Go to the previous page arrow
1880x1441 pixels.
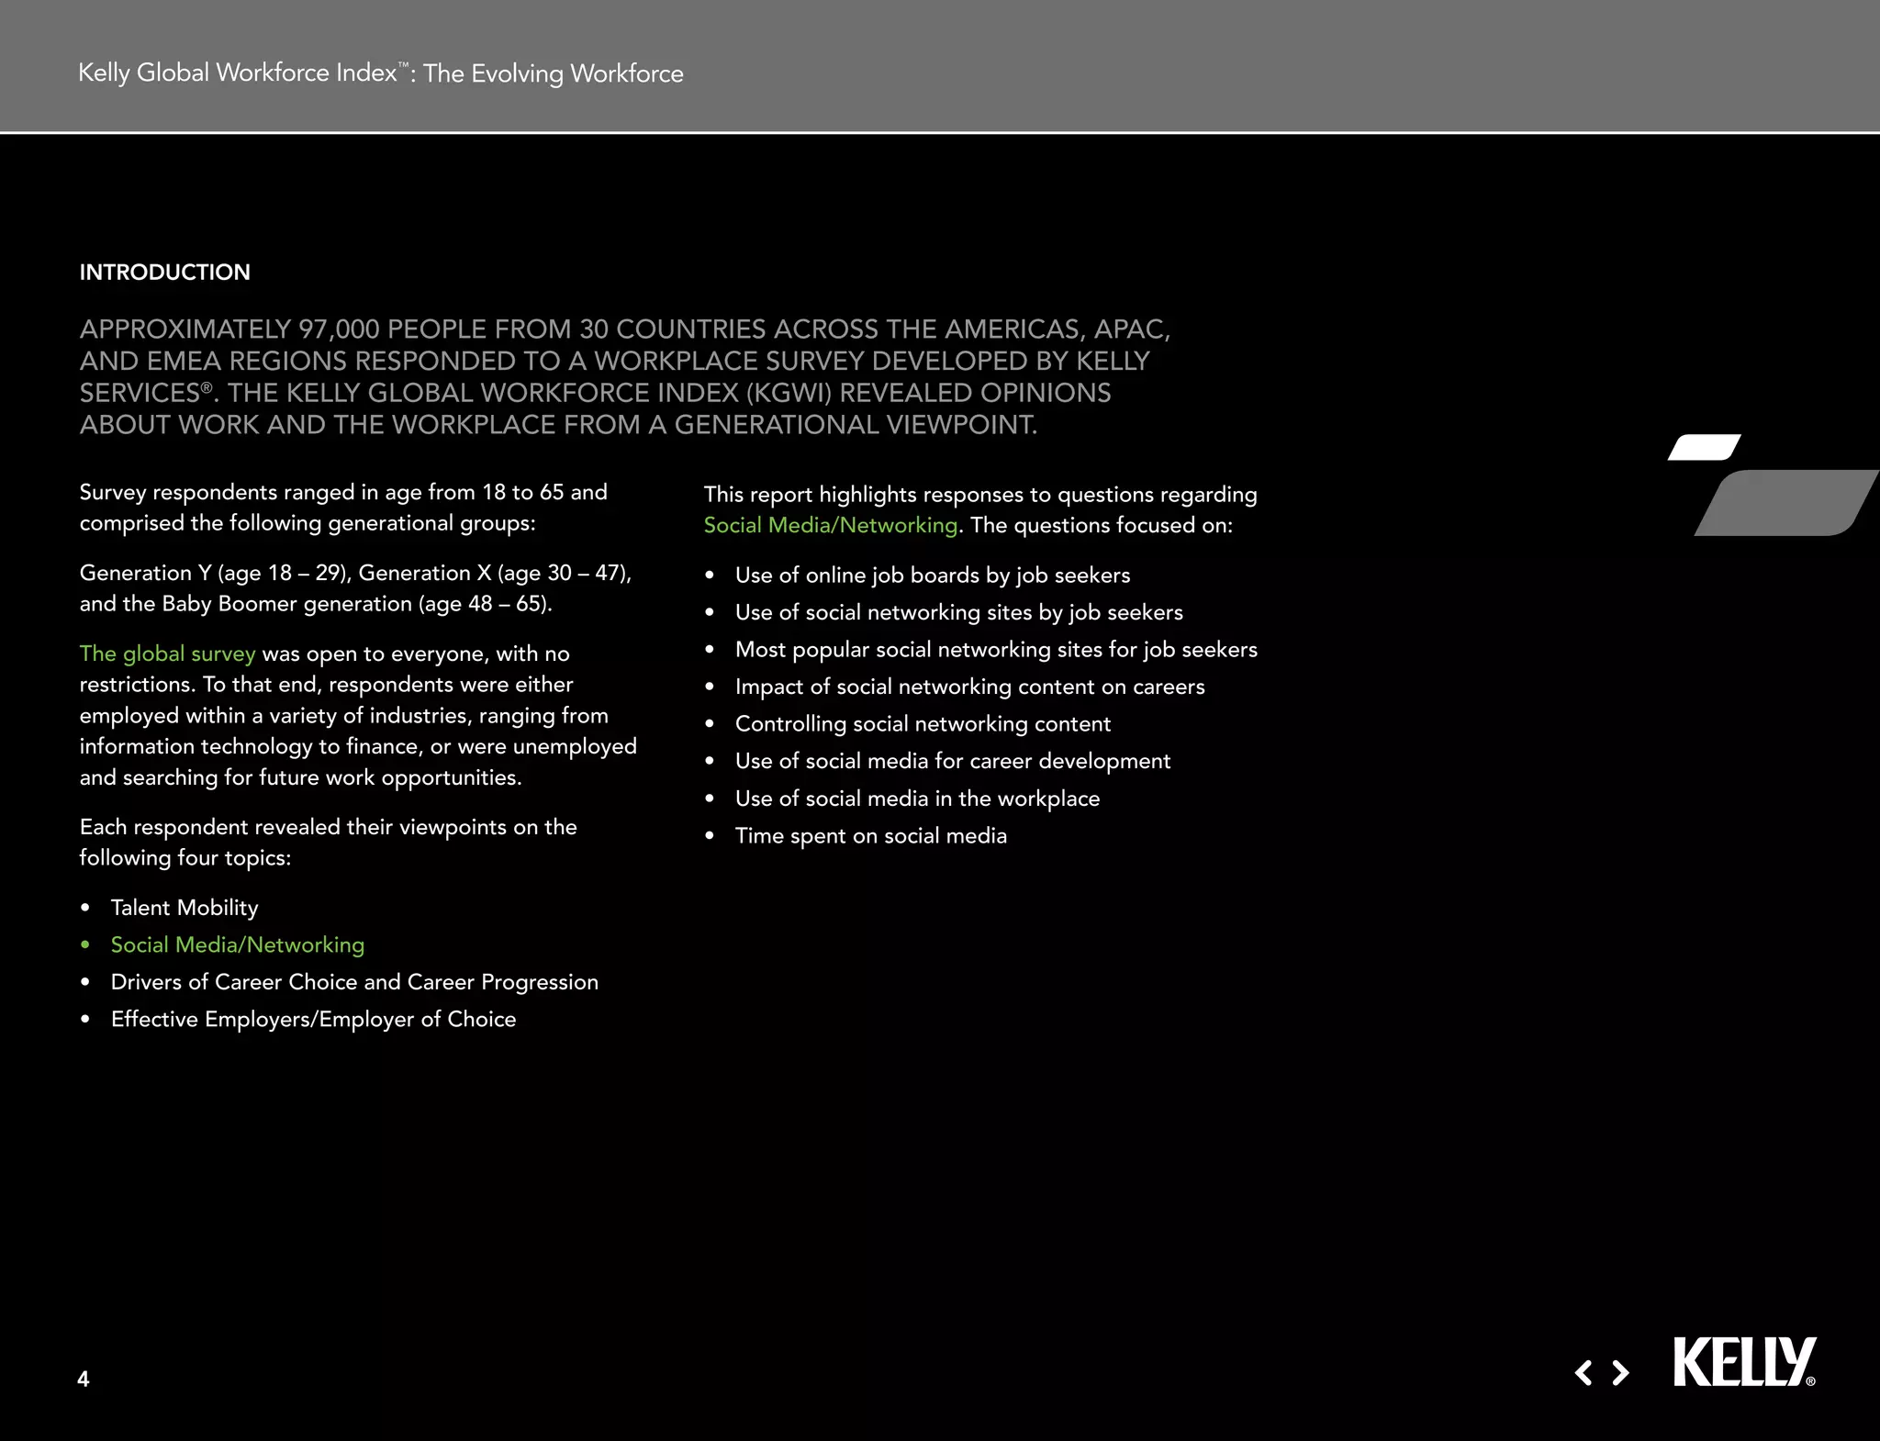pyautogui.click(x=1583, y=1373)
